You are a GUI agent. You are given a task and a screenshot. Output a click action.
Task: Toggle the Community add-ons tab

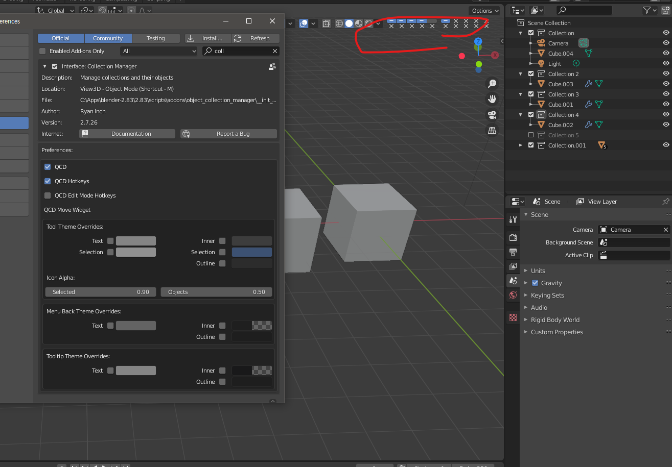108,38
